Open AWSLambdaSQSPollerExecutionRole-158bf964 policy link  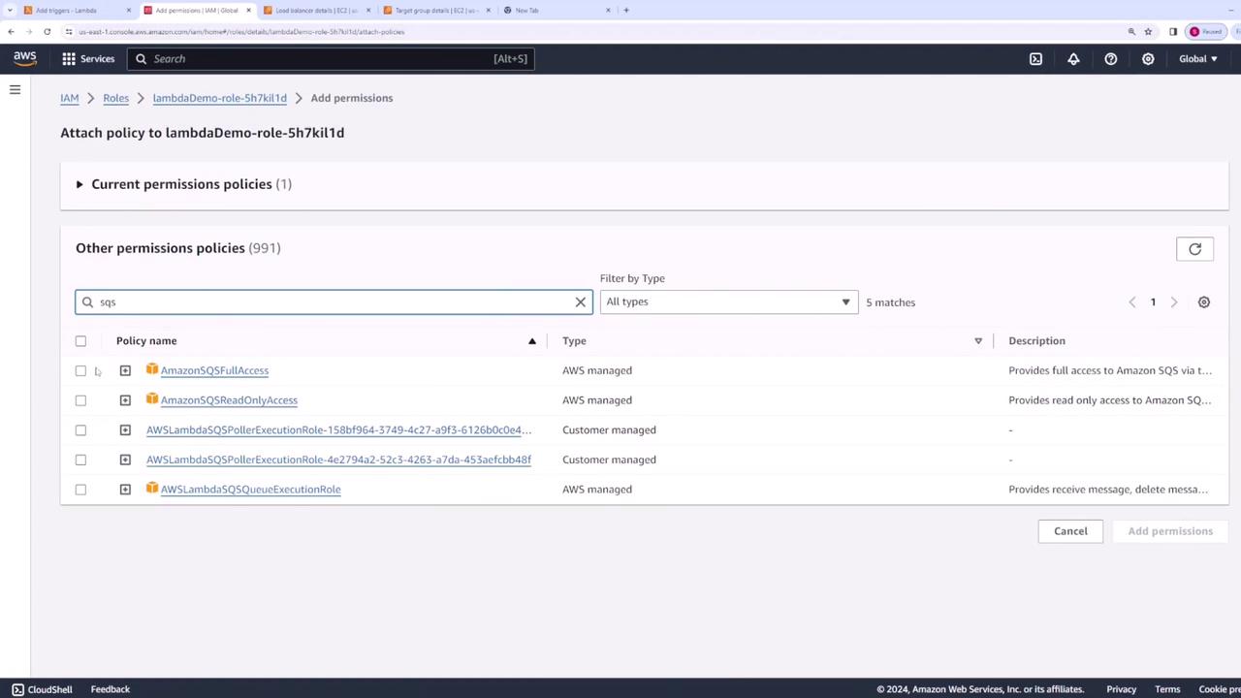pos(339,430)
